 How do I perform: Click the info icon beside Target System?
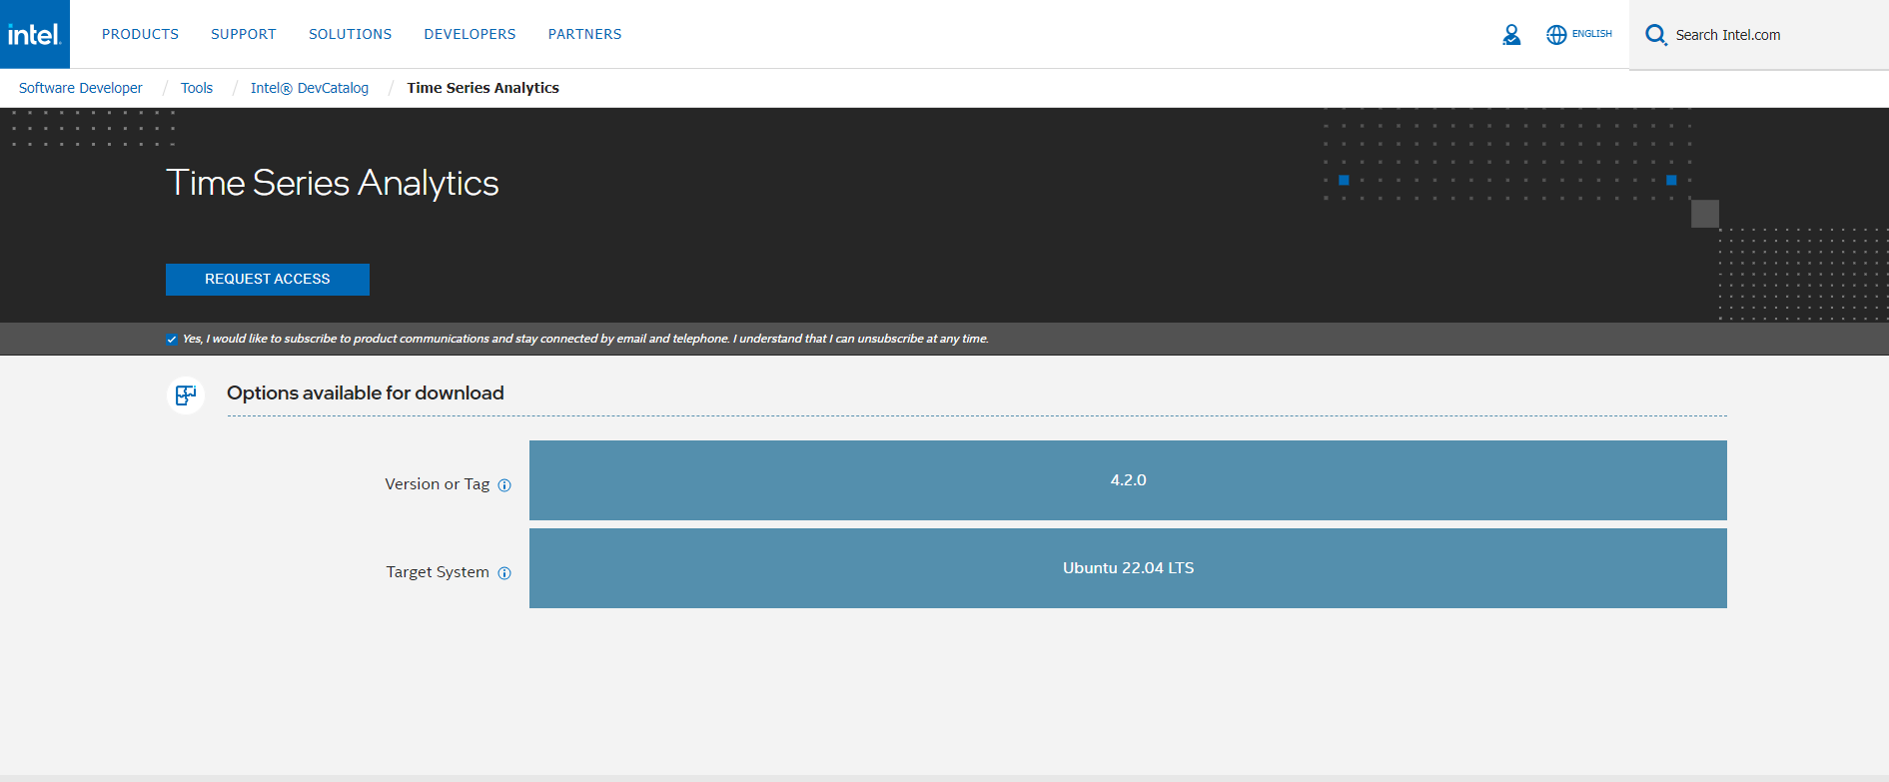504,573
